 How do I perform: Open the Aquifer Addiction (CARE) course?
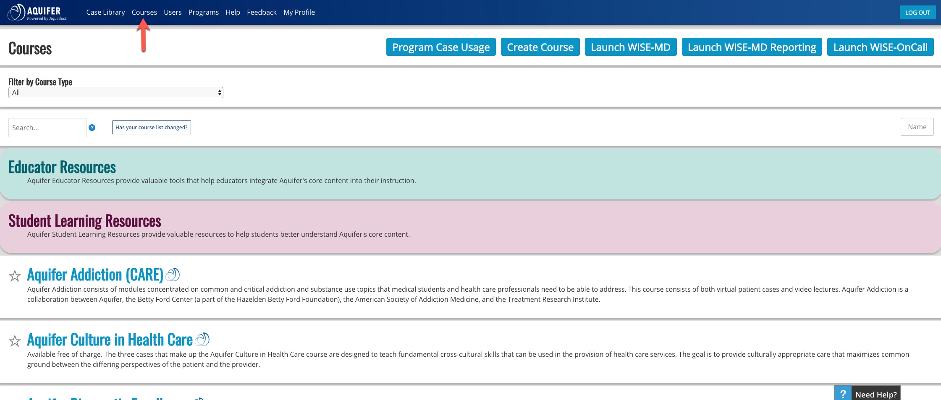[95, 275]
